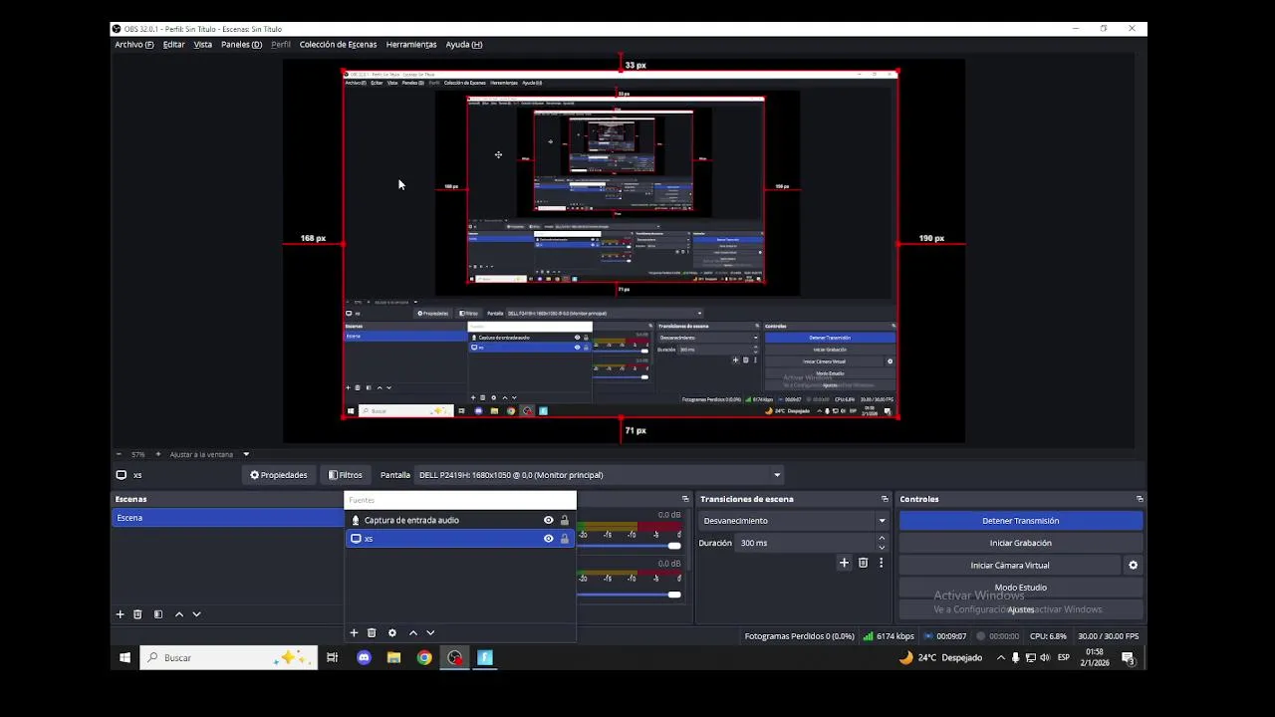This screenshot has height=717, width=1275.
Task: Increase the Duración value with up arrow
Action: 882,539
